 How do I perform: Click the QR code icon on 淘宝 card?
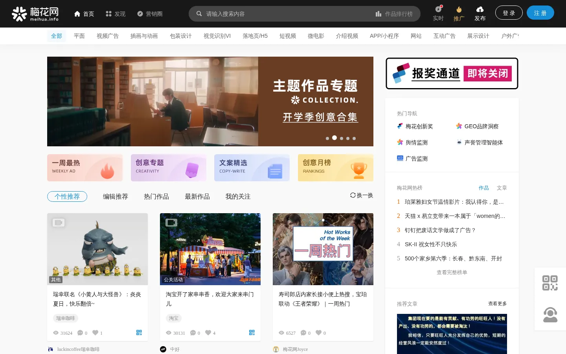pos(252,332)
